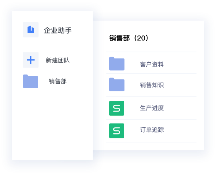Click the 新建团队 label
216x175 pixels.
tap(57, 60)
